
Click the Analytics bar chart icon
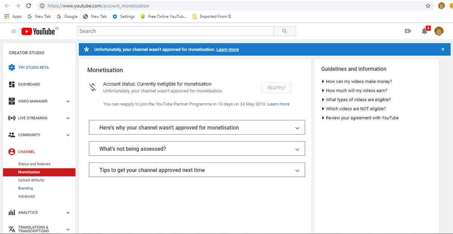[12, 212]
